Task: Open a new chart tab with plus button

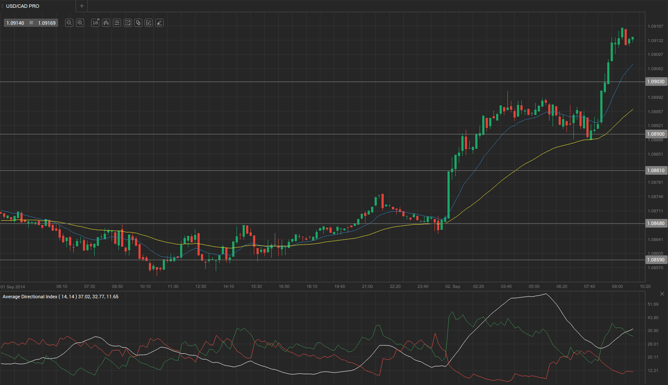Action: (82, 6)
